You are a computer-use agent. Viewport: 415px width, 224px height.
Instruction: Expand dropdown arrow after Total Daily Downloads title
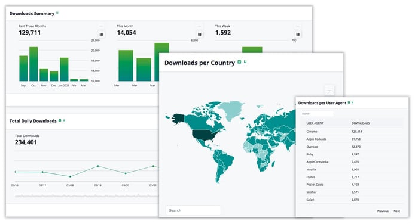click(64, 120)
